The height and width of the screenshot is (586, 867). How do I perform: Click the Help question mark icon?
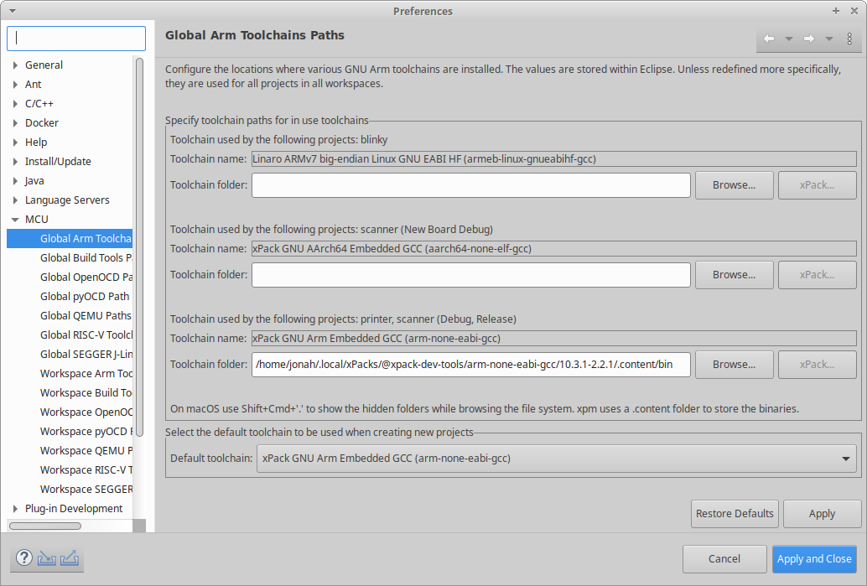(x=23, y=557)
